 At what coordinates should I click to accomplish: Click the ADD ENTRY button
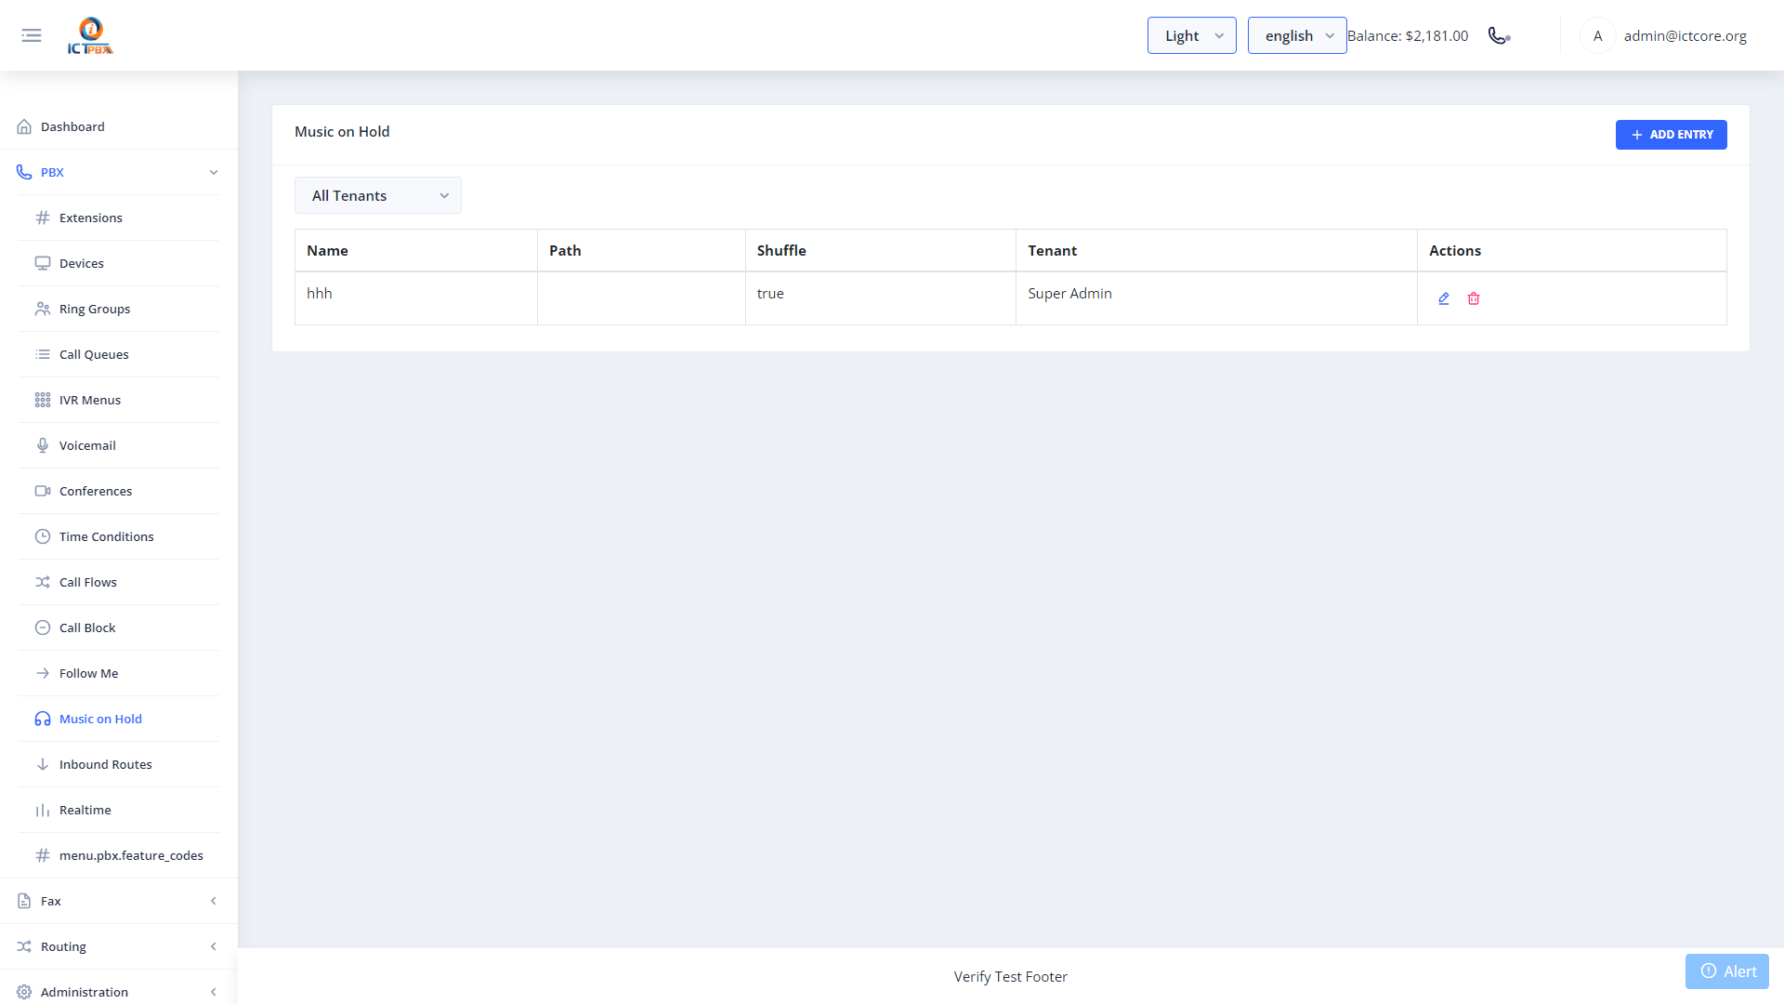point(1671,135)
